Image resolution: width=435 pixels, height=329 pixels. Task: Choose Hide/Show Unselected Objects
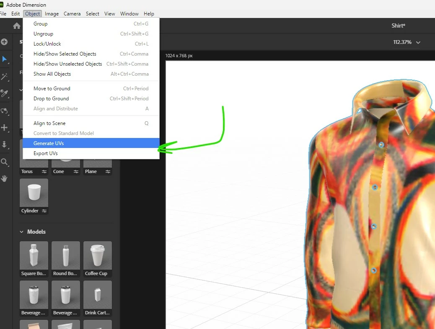(91, 64)
